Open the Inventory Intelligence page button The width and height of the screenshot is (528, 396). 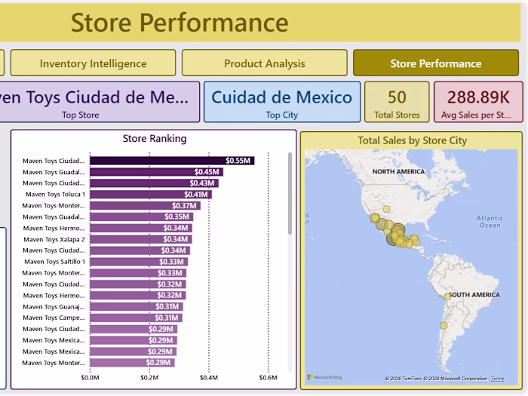[x=93, y=63]
